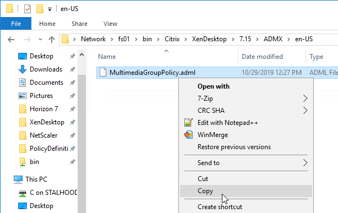Open the File ribbon tab
This screenshot has width=338, height=213.
click(x=16, y=24)
